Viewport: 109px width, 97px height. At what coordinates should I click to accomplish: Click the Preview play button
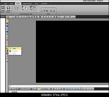(45, 89)
